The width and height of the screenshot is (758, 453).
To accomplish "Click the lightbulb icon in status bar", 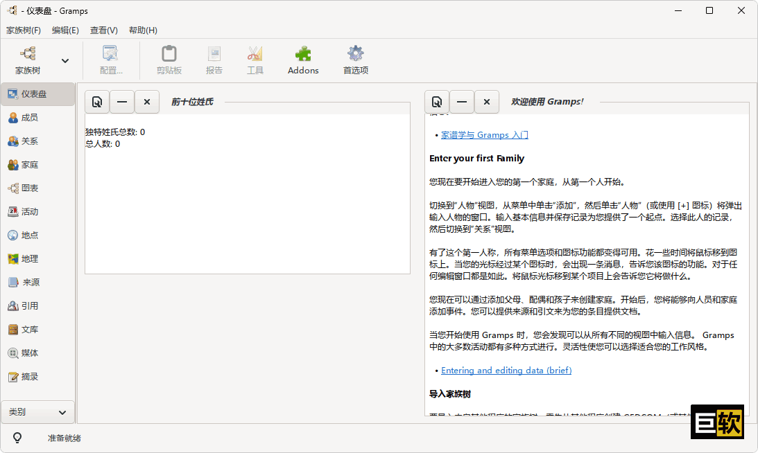I will [x=17, y=438].
